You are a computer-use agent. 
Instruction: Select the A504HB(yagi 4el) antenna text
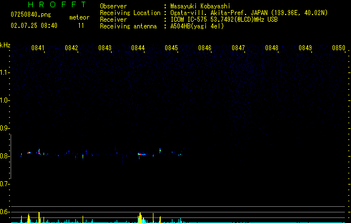click(x=197, y=26)
